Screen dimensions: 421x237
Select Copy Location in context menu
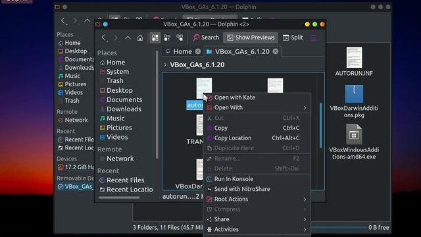coord(257,138)
